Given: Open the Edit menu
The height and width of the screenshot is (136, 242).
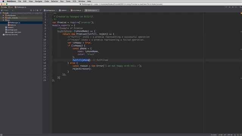Looking at the screenshot, I should (x=25, y=1).
